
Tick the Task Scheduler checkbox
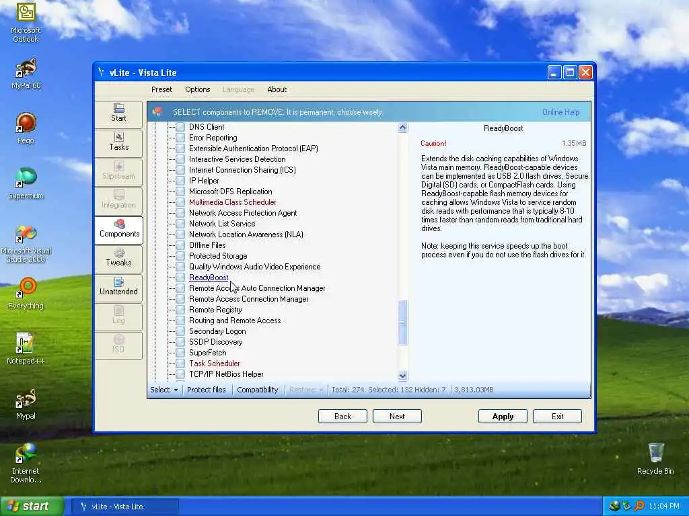click(x=180, y=363)
